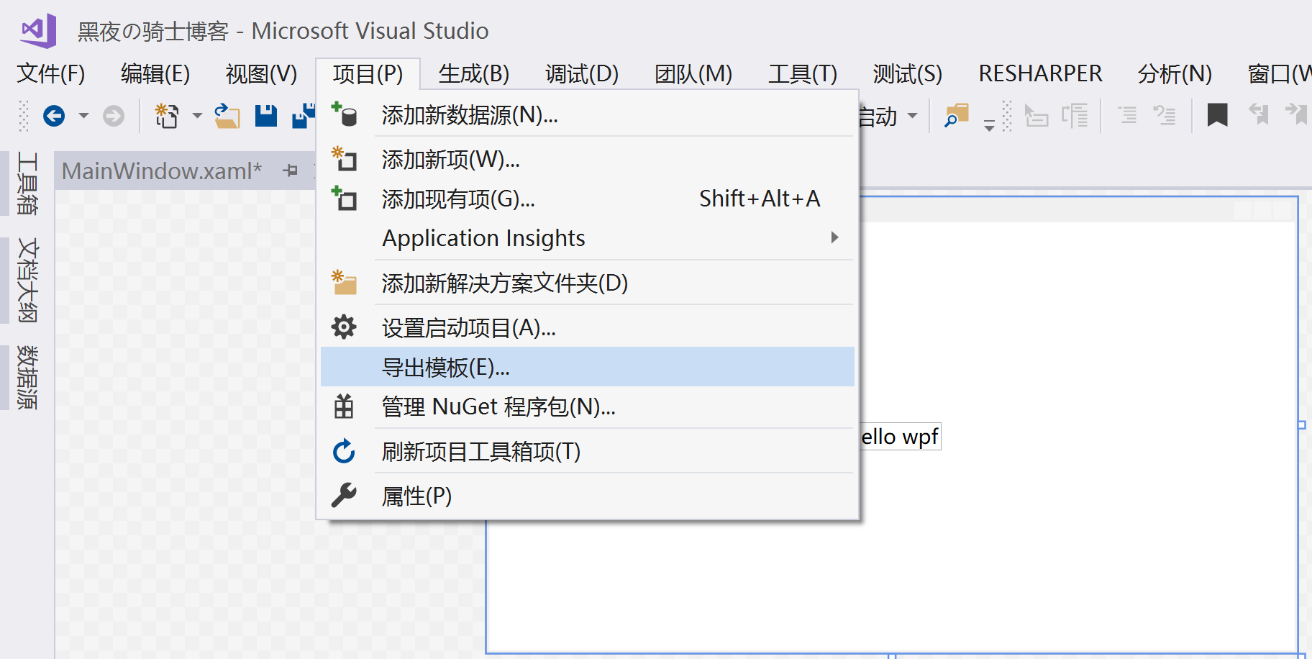Open the 数据源 side panel tab
This screenshot has height=659, width=1312.
(x=27, y=377)
